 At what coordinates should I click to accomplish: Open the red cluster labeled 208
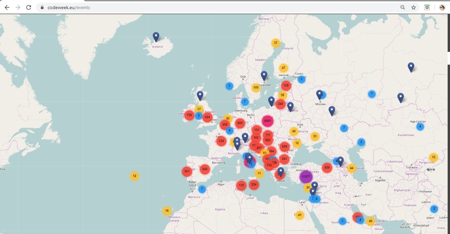225,125
